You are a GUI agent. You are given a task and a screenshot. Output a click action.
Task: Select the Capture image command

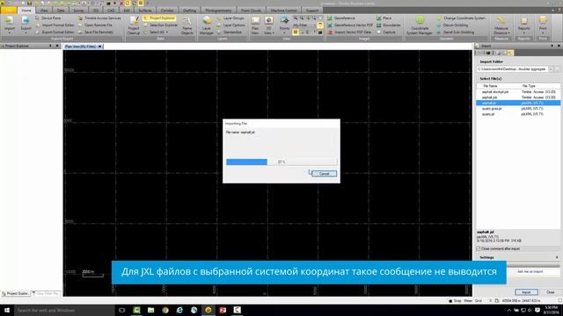click(386, 32)
